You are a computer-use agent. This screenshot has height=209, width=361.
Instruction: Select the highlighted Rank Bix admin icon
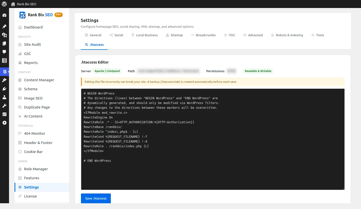tap(5, 72)
